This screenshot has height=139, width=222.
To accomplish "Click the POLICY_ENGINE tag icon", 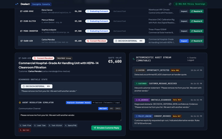I will tap(137, 116).
